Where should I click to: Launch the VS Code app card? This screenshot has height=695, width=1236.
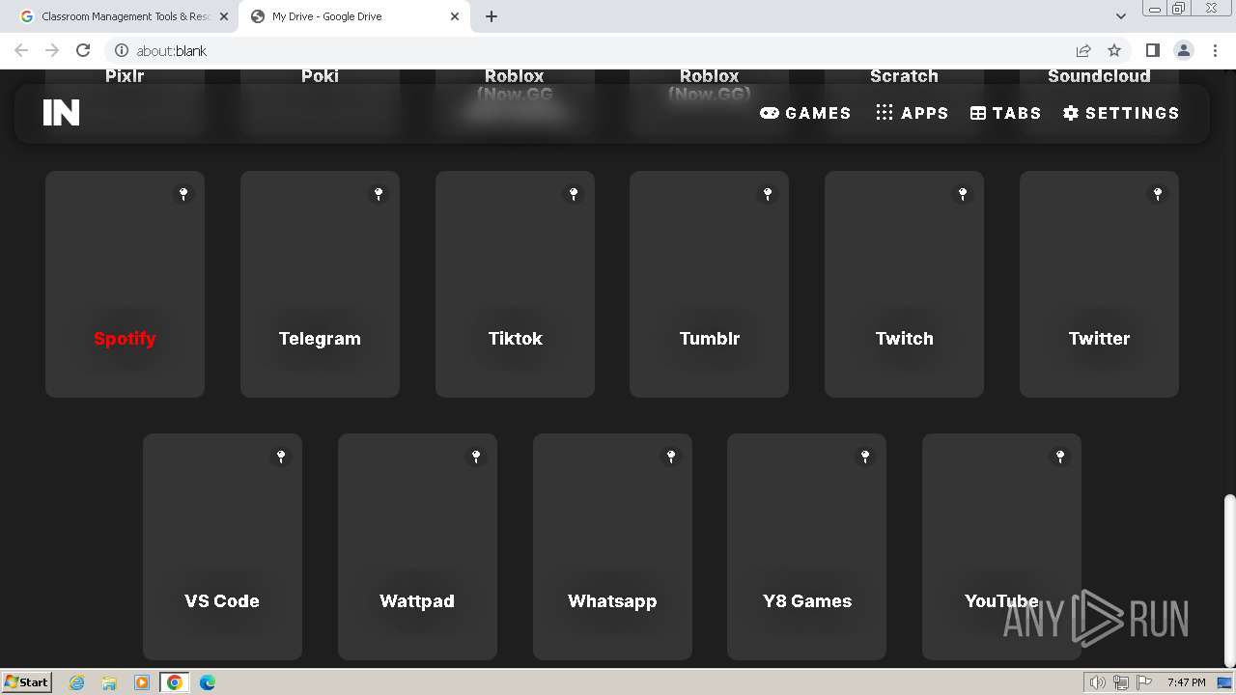click(222, 546)
